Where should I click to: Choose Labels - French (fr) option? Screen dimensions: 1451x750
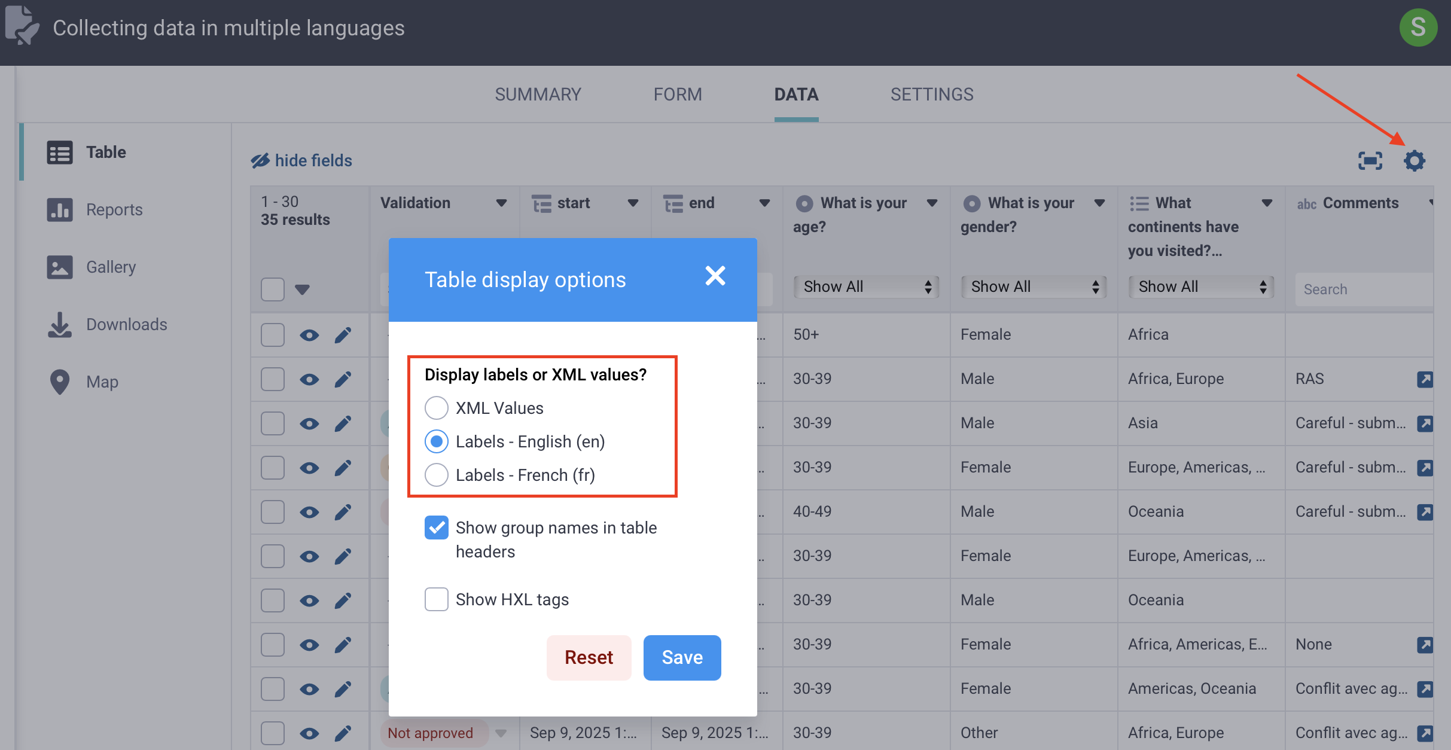[x=437, y=474]
